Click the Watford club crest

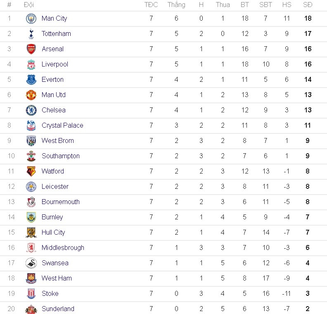point(31,171)
